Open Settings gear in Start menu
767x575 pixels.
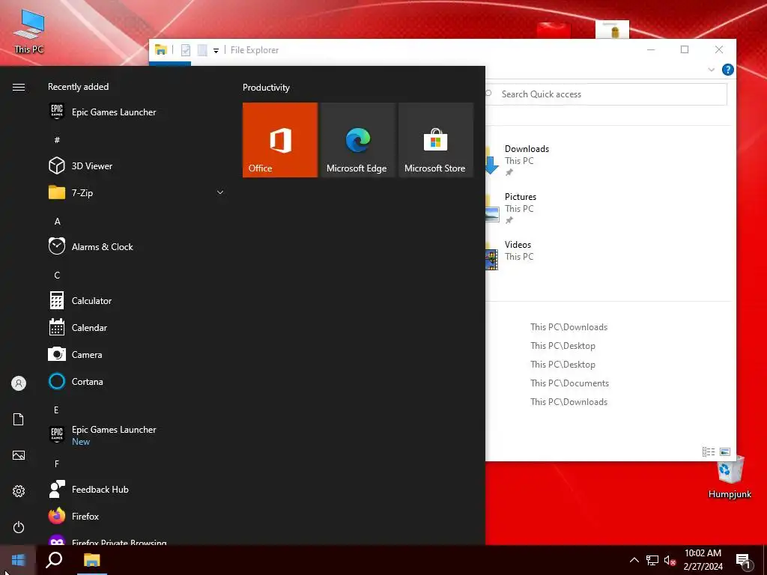point(19,491)
